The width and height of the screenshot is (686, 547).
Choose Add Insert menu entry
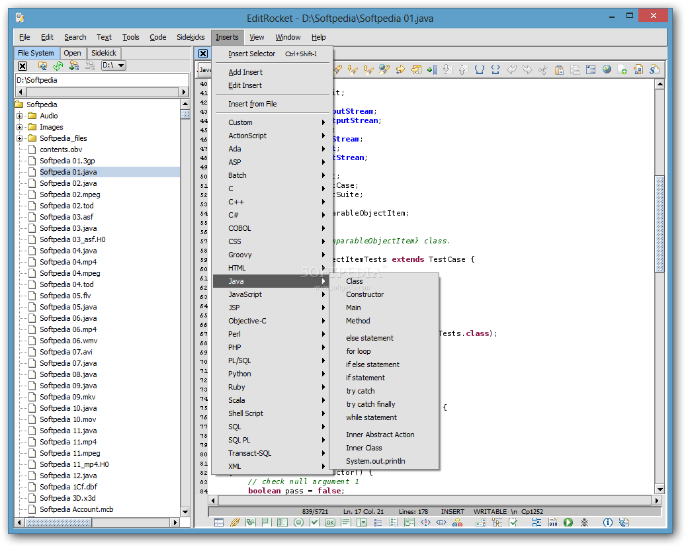[272, 72]
